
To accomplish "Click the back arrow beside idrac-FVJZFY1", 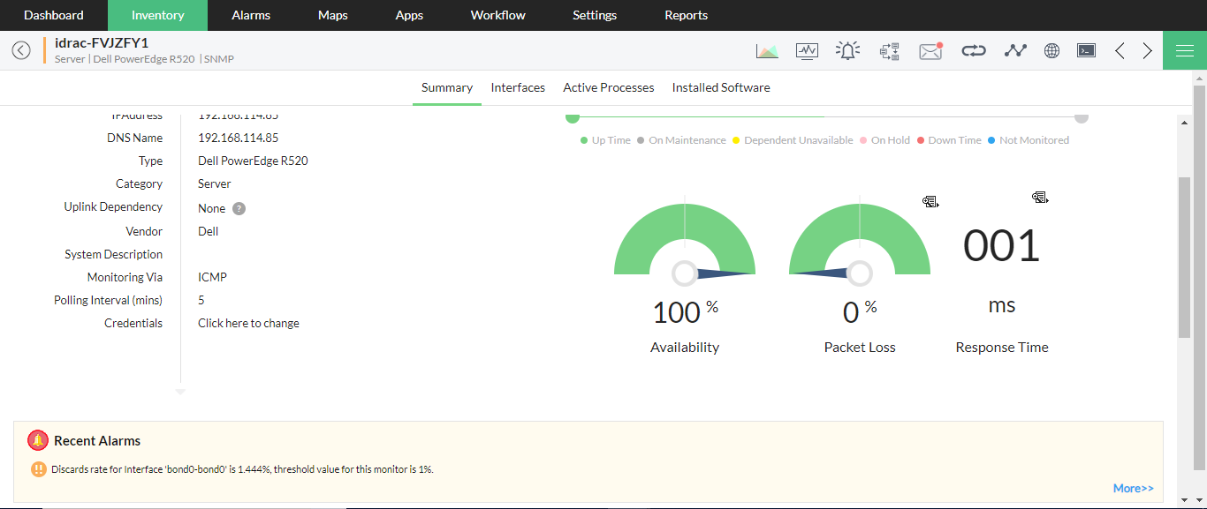I will 21,50.
